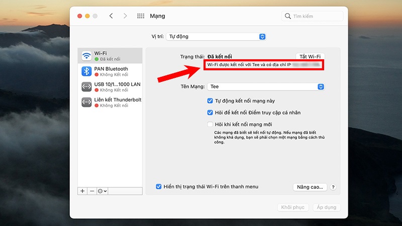Click the Tắt Wi-Fi button
The height and width of the screenshot is (226, 402).
coord(310,57)
